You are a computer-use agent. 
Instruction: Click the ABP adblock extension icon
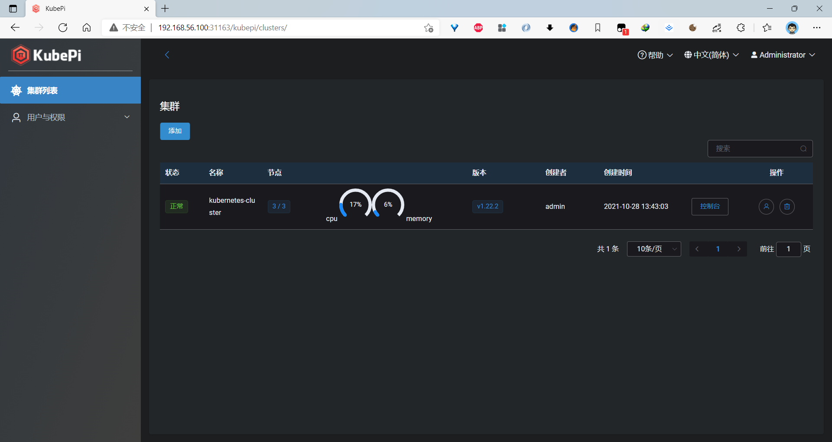[x=478, y=28]
